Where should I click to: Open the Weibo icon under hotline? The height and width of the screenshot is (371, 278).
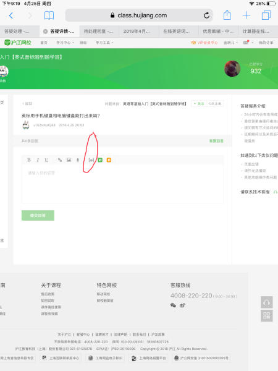(x=182, y=305)
